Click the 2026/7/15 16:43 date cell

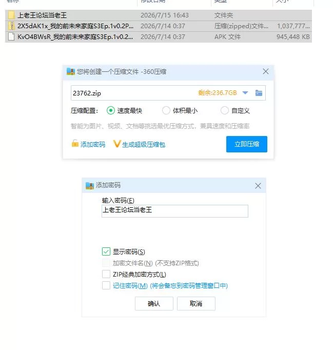[165, 15]
